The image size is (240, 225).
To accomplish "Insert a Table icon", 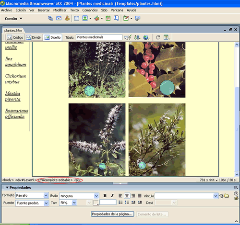I will click(x=77, y=18).
